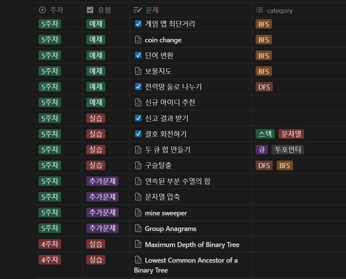Open the 보물지도 page
The image size is (346, 279).
158,71
